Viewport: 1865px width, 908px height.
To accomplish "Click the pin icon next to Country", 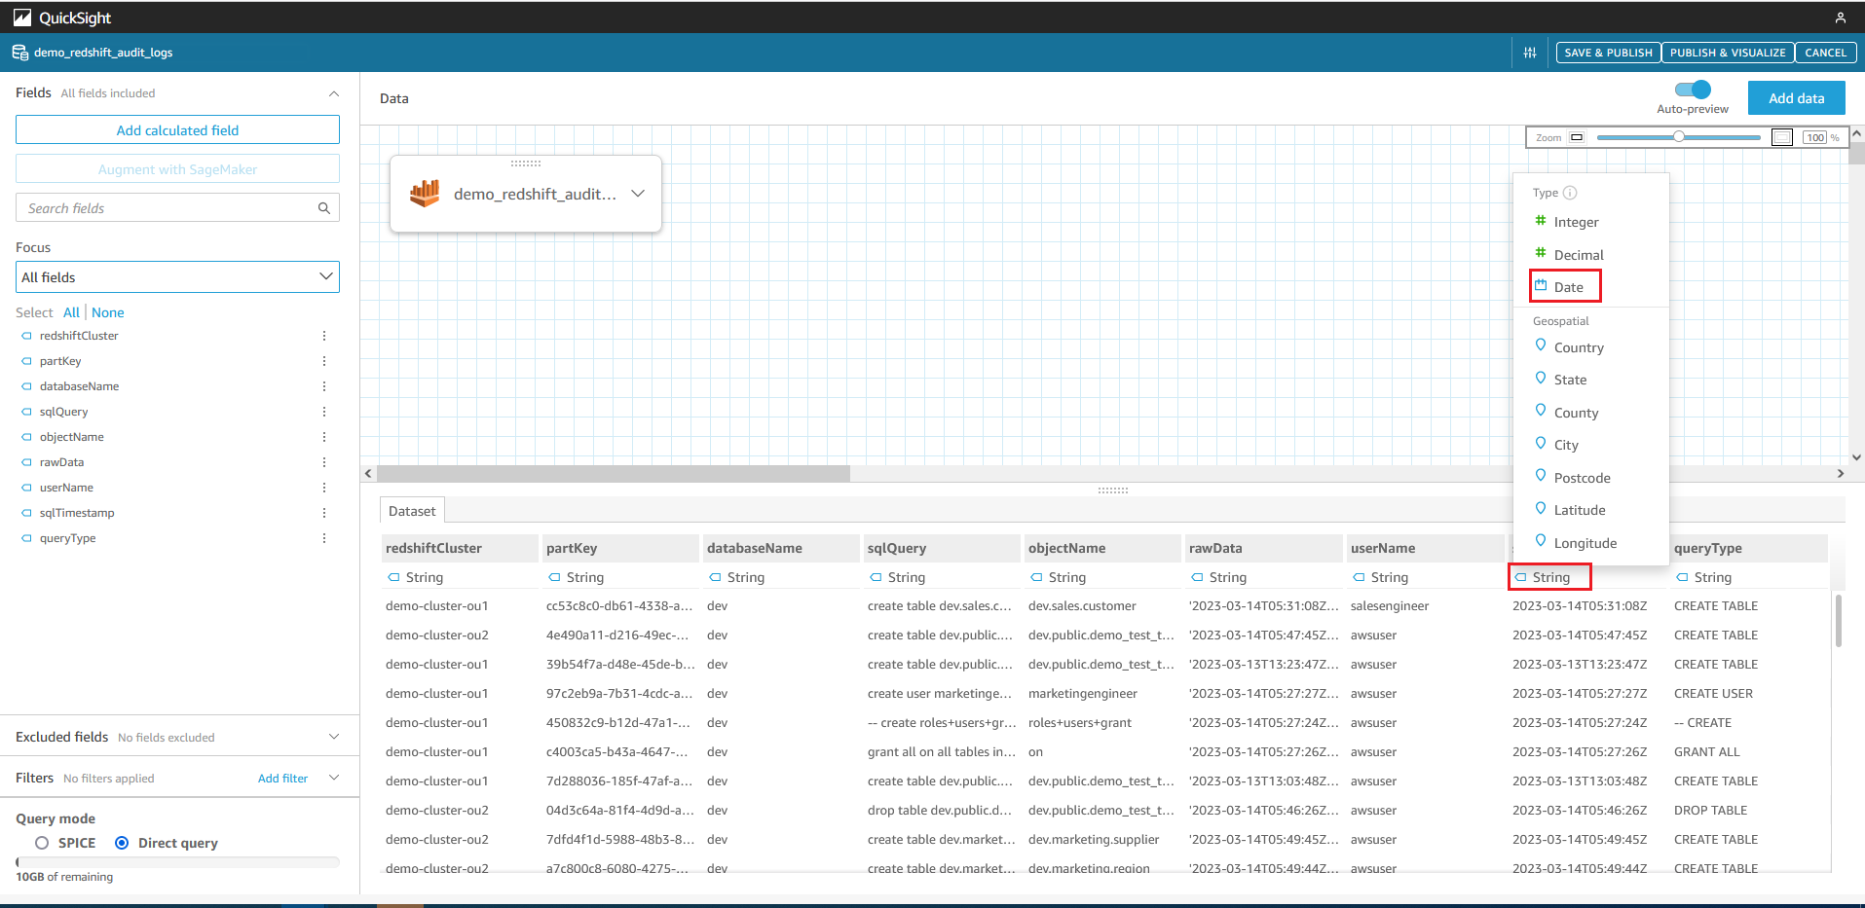I will pos(1541,345).
